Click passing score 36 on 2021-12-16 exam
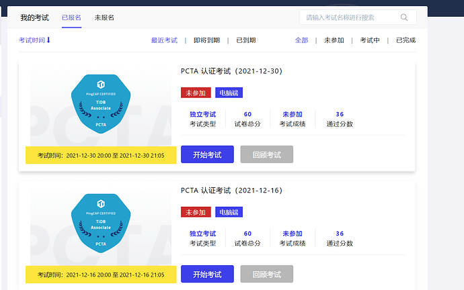464x290 pixels. [340, 234]
